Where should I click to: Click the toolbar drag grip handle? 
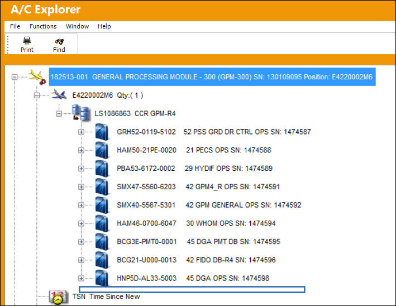(8, 45)
